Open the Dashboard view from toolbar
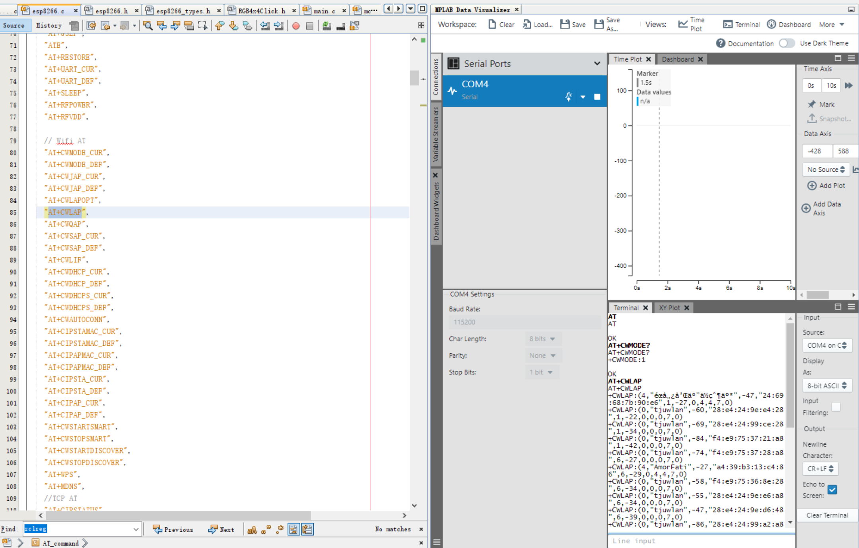Screen dimensions: 859x548 (789, 25)
